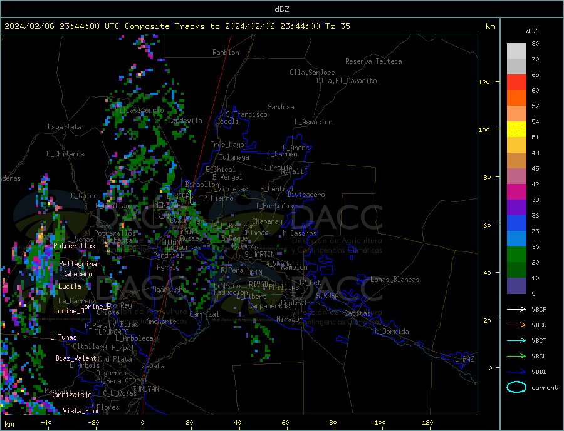Pick the purple 36-39 dBZ swatch

pyautogui.click(x=516, y=207)
